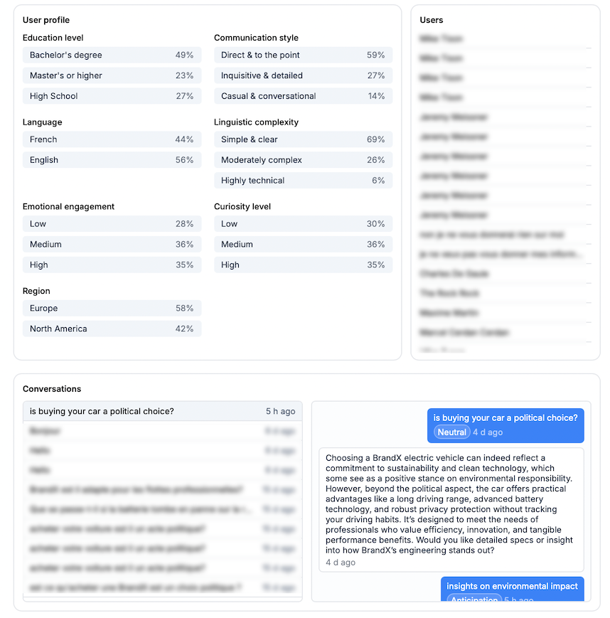Viewport: 610px width, 618px height.
Task: Select Low under Emotional engagement
Action: pyautogui.click(x=112, y=225)
